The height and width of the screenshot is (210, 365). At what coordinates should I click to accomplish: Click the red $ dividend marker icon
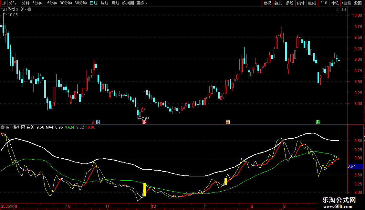point(93,122)
